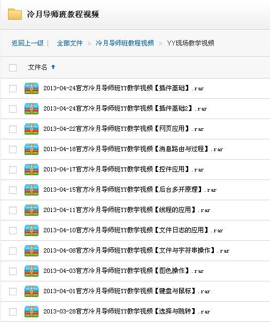The height and width of the screenshot is (322, 270).
Task: Check the box for 【控件应用】.rar
Action: pos(13,170)
